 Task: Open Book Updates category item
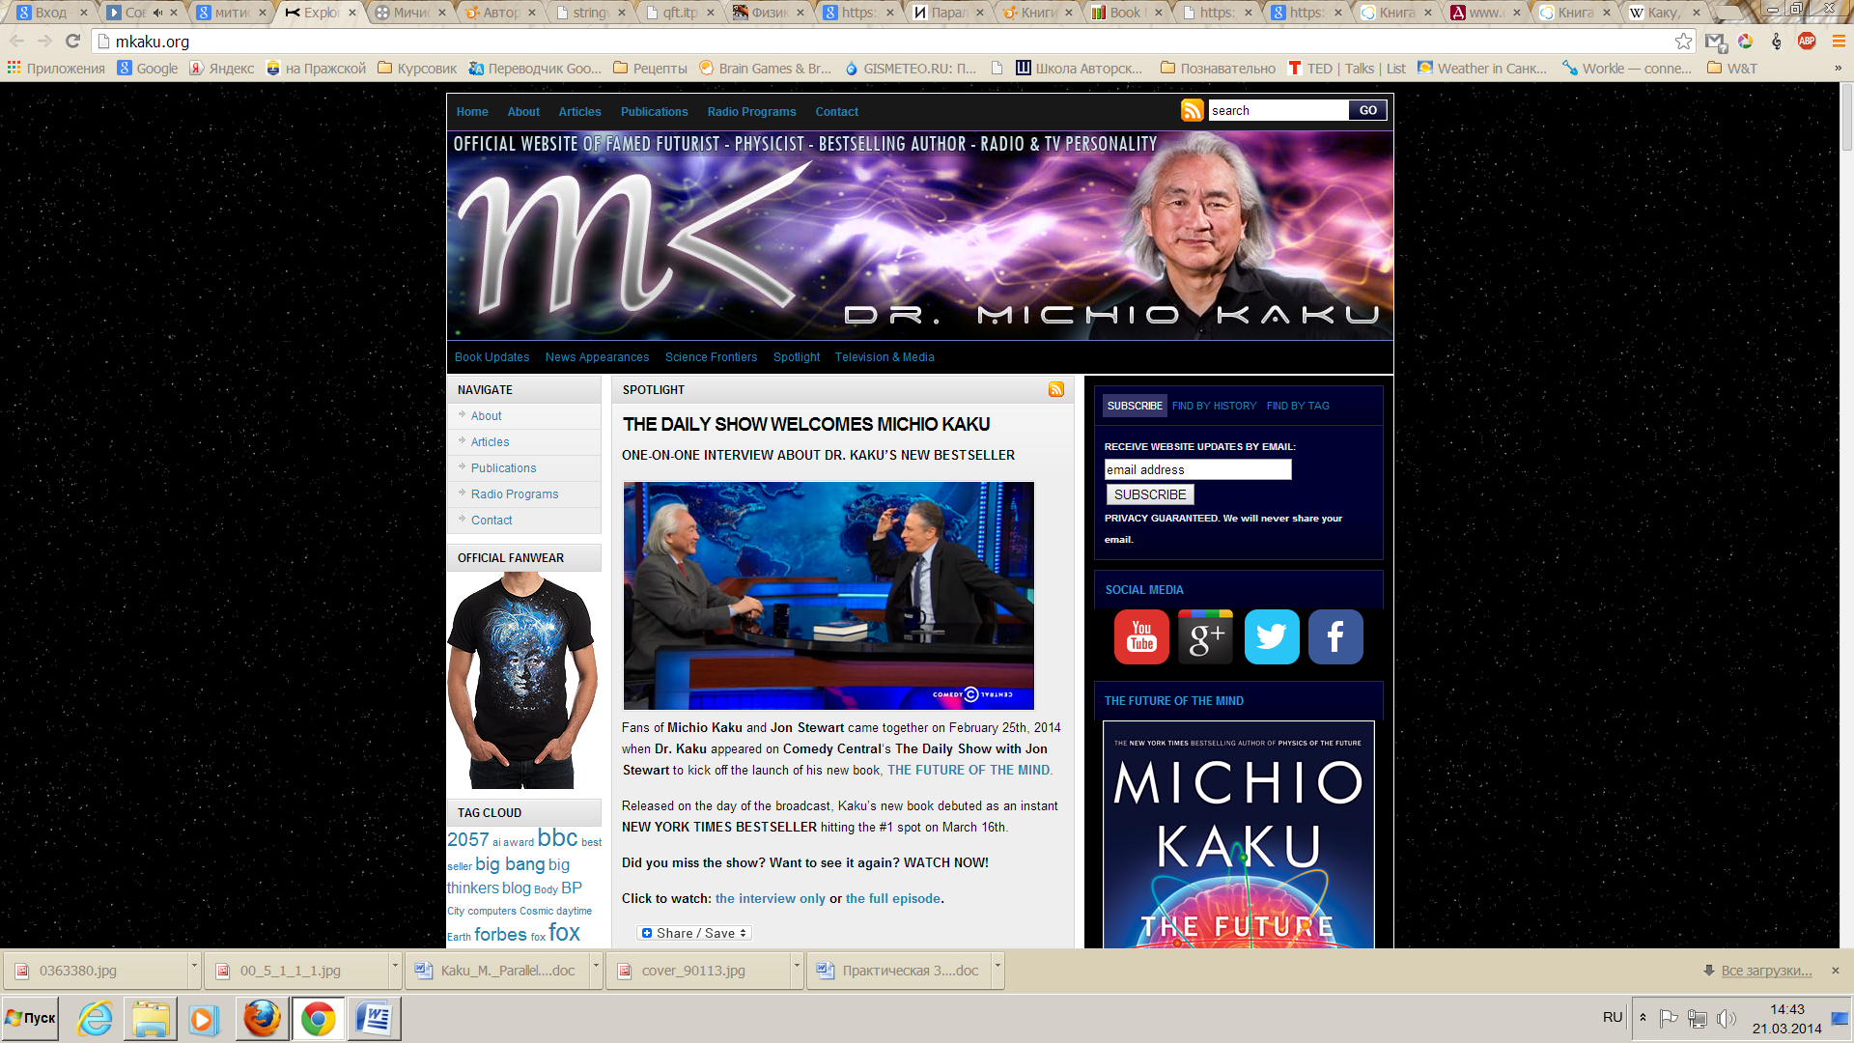tap(492, 357)
